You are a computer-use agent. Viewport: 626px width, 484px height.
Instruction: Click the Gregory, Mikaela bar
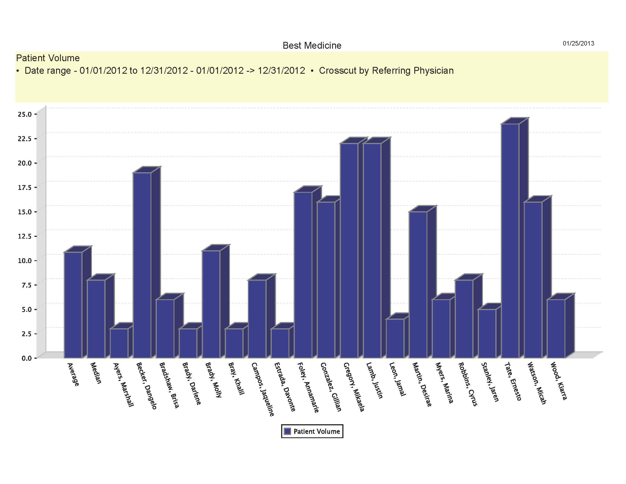(x=349, y=251)
